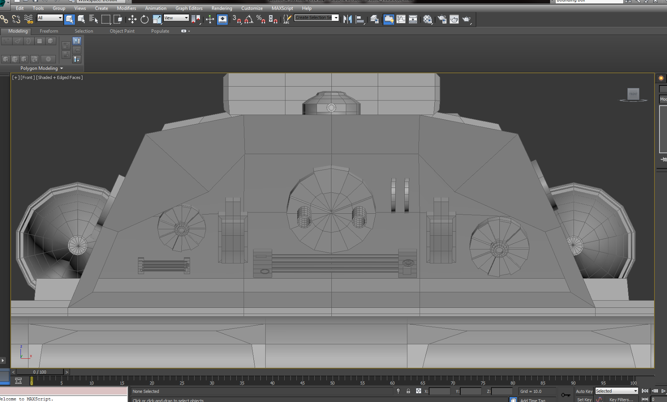Open the Rendering menu
Image resolution: width=667 pixels, height=402 pixels.
point(221,8)
